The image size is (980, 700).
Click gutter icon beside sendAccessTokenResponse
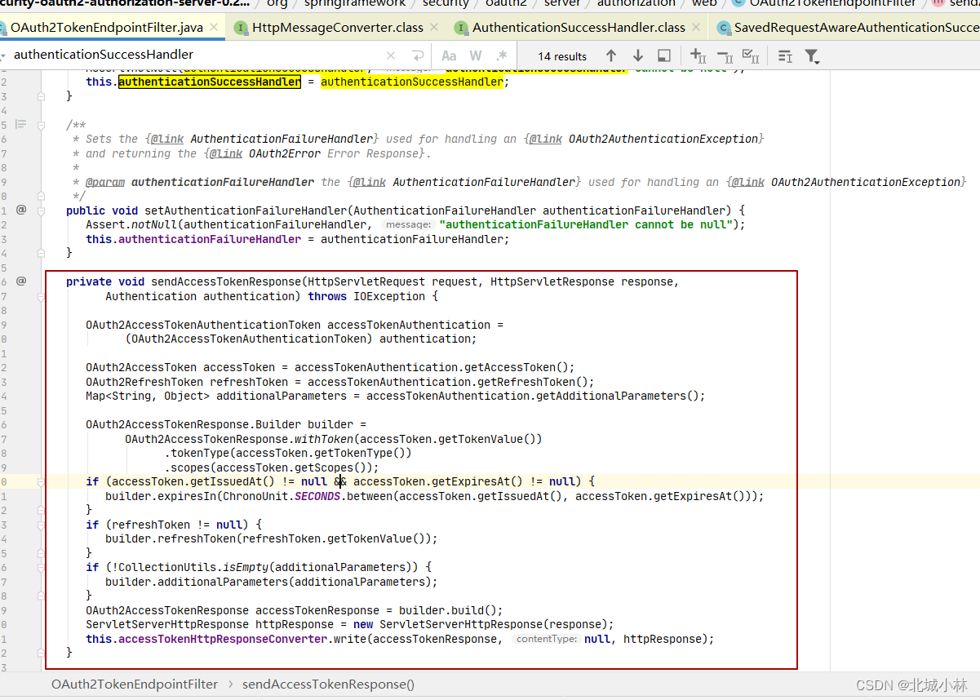21,281
